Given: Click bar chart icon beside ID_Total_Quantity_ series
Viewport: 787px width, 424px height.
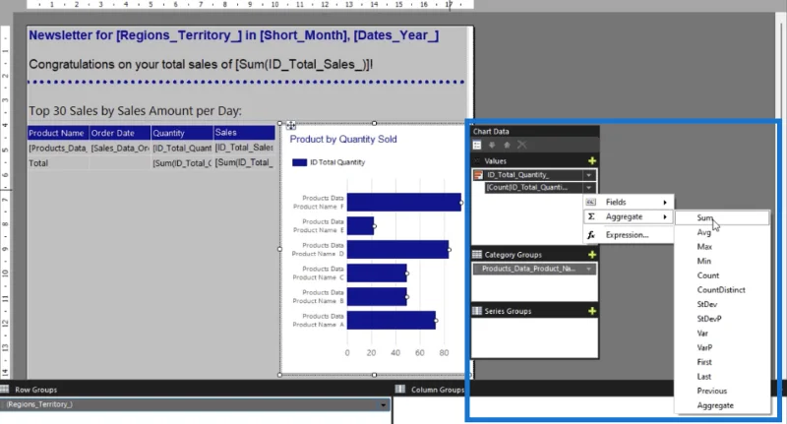Looking at the screenshot, I should [x=478, y=175].
